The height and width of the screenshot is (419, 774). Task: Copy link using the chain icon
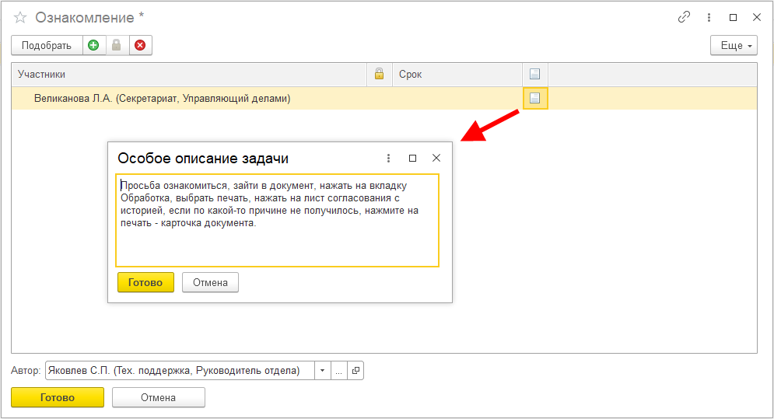pos(685,17)
